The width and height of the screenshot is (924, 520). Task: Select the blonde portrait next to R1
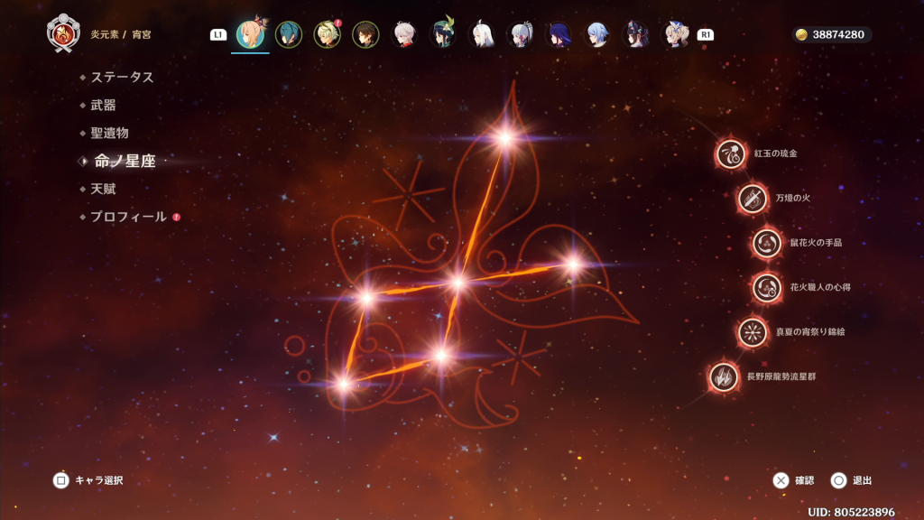pyautogui.click(x=675, y=35)
